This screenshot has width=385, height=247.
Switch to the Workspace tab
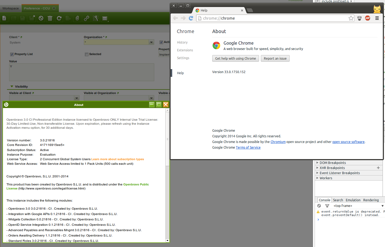pos(10,8)
